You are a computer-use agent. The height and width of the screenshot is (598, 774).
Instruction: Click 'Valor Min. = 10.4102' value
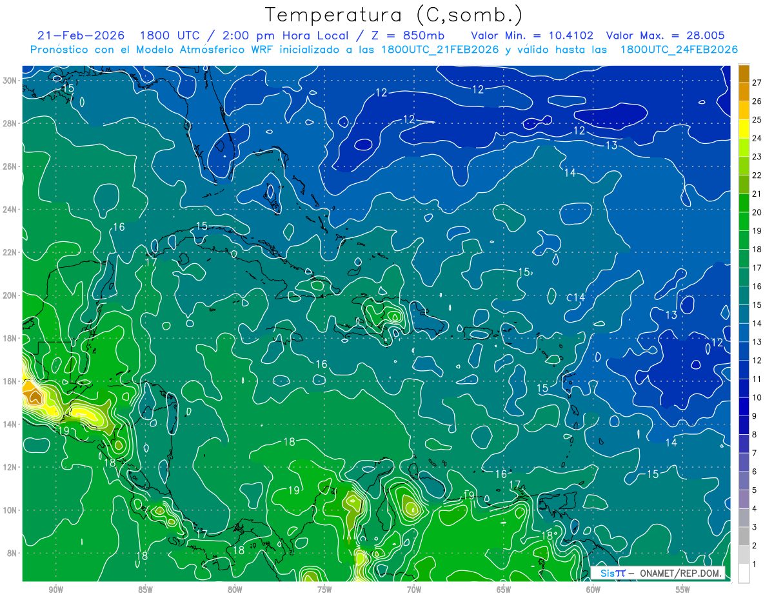pyautogui.click(x=532, y=35)
